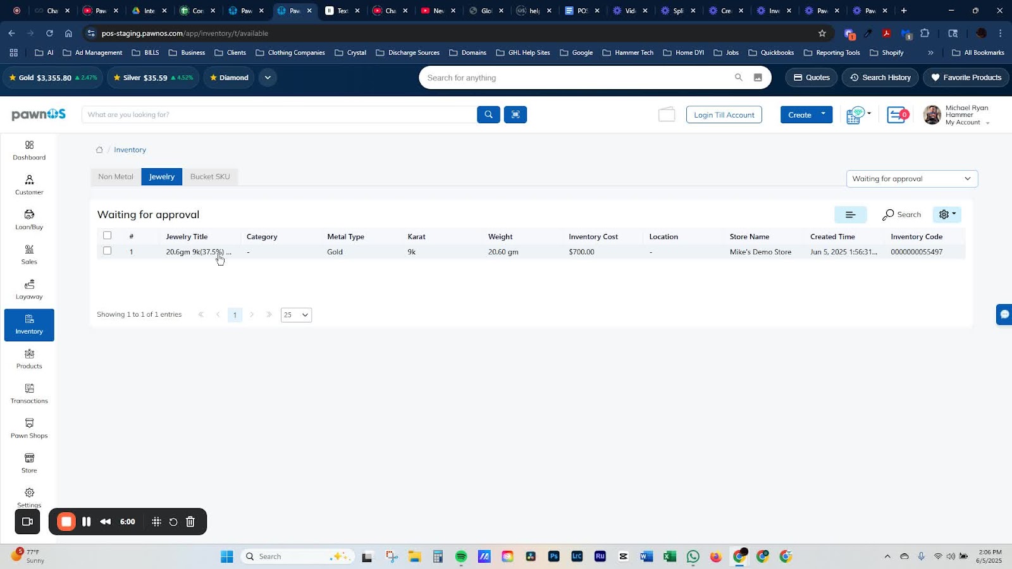Switch to the Non Metal tab
The image size is (1012, 569).
[x=116, y=177]
